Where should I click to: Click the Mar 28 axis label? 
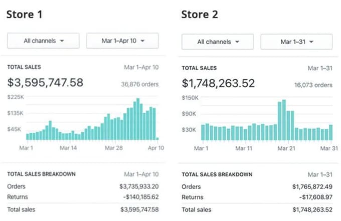tap(114, 148)
